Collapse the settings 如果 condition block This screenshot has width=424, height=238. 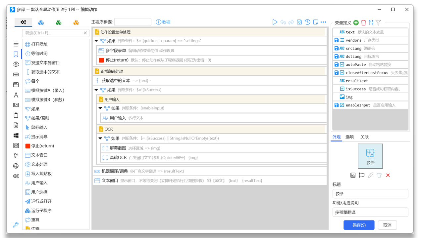pos(96,41)
